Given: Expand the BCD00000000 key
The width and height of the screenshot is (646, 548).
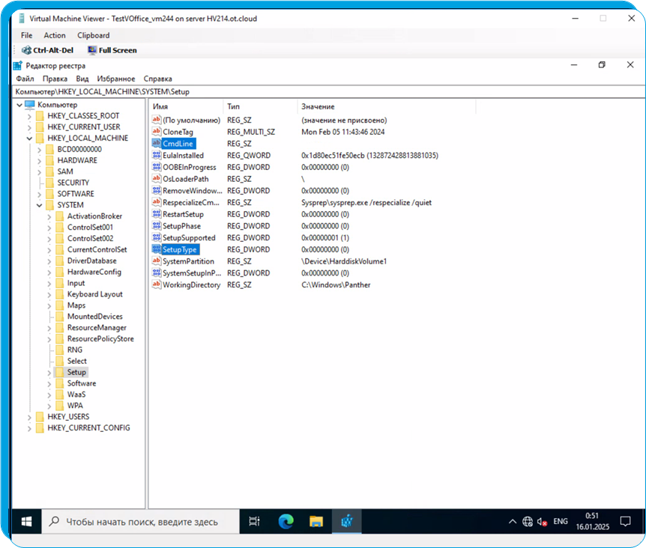Looking at the screenshot, I should pyautogui.click(x=39, y=150).
